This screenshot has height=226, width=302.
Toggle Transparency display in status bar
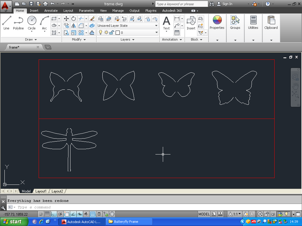(x=93, y=214)
